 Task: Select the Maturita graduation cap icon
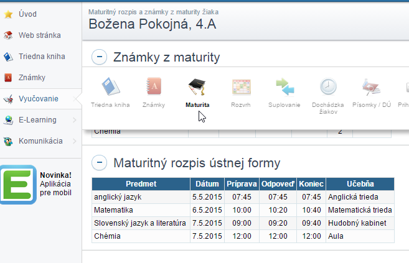pos(197,86)
